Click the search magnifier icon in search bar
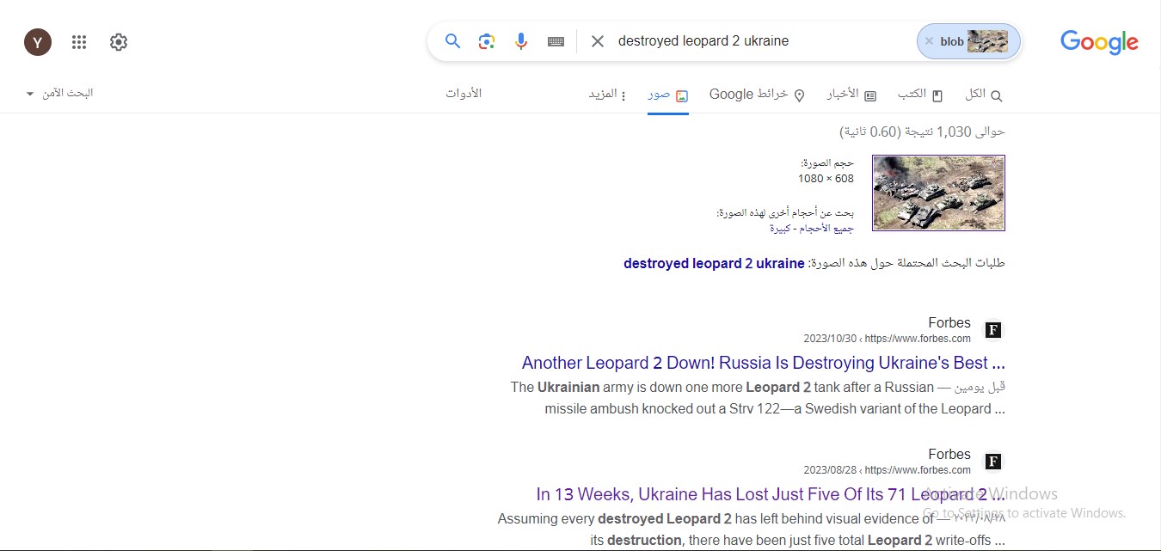 [x=453, y=41]
